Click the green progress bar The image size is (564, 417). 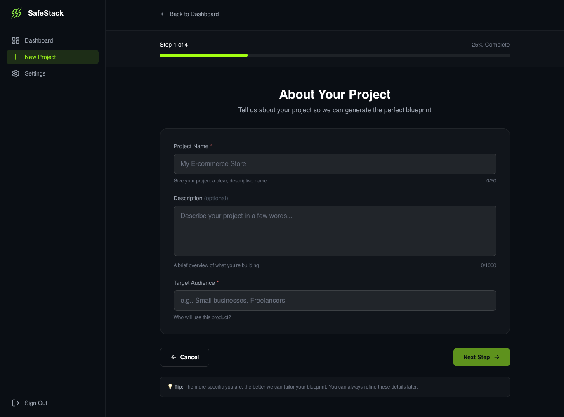(203, 55)
